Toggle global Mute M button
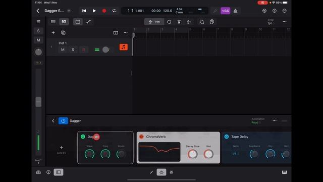Image resolution: width=323 pixels, height=182 pixels. (38, 40)
